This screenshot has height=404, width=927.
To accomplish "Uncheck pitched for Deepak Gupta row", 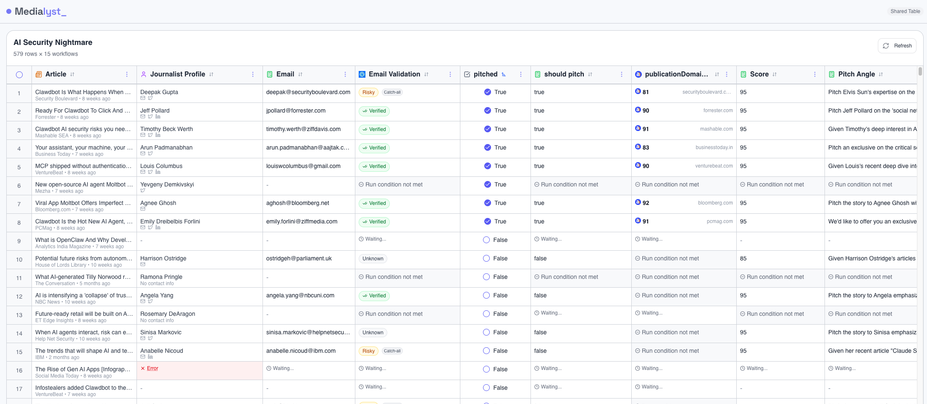I will 488,92.
